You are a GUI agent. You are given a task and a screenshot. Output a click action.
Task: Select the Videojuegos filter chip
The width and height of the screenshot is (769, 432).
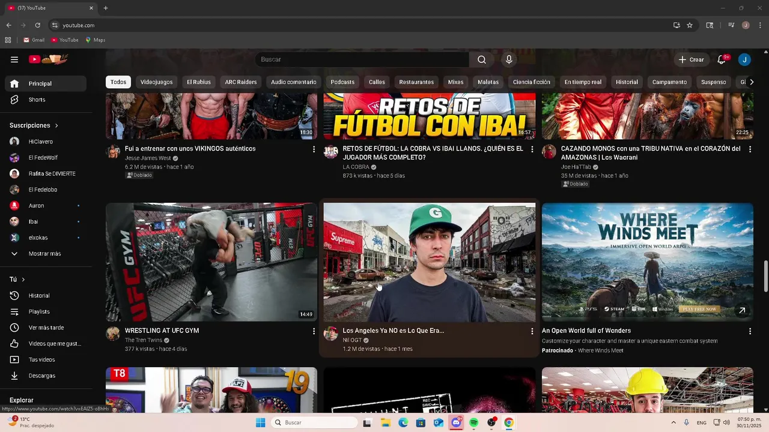click(156, 82)
